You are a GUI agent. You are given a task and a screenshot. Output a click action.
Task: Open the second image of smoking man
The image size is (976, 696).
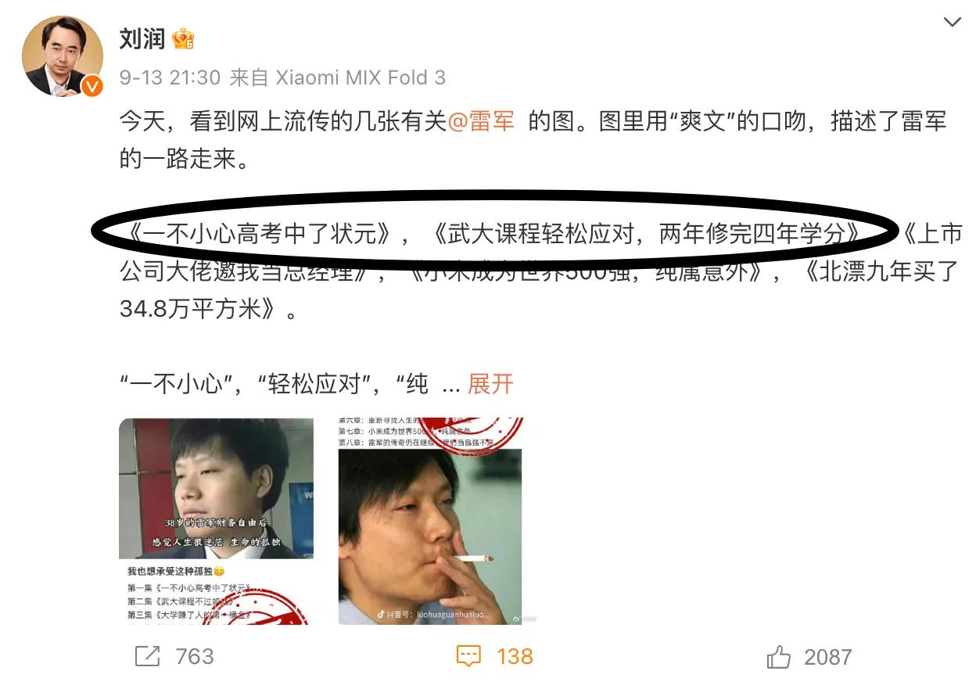431,521
